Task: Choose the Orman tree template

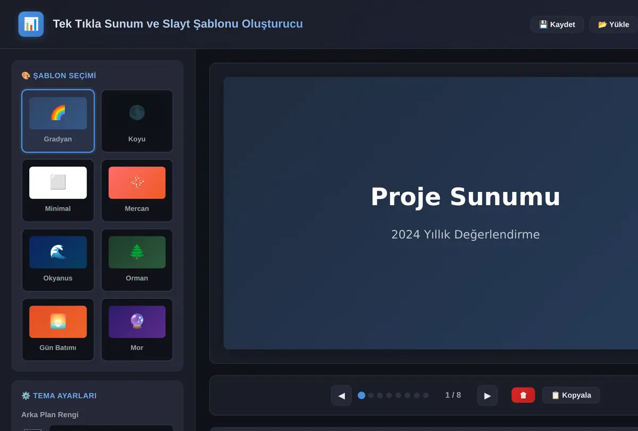Action: tap(137, 260)
